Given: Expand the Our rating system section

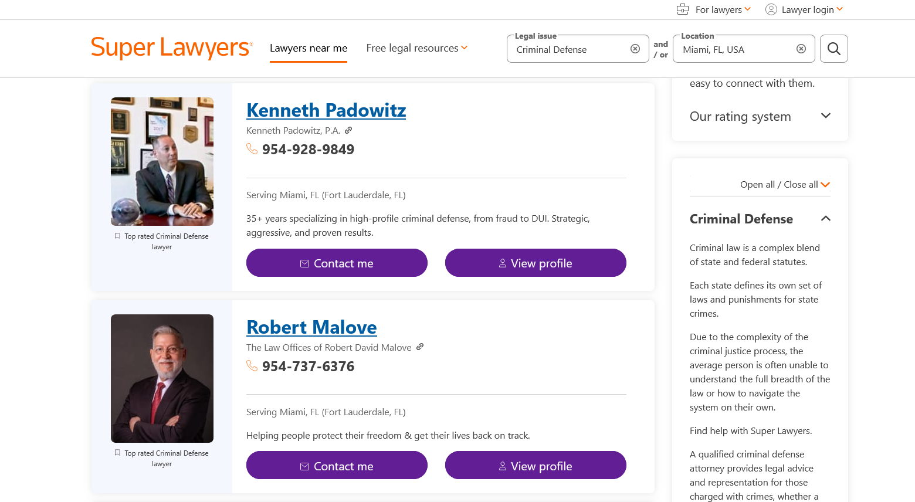Looking at the screenshot, I should [825, 116].
